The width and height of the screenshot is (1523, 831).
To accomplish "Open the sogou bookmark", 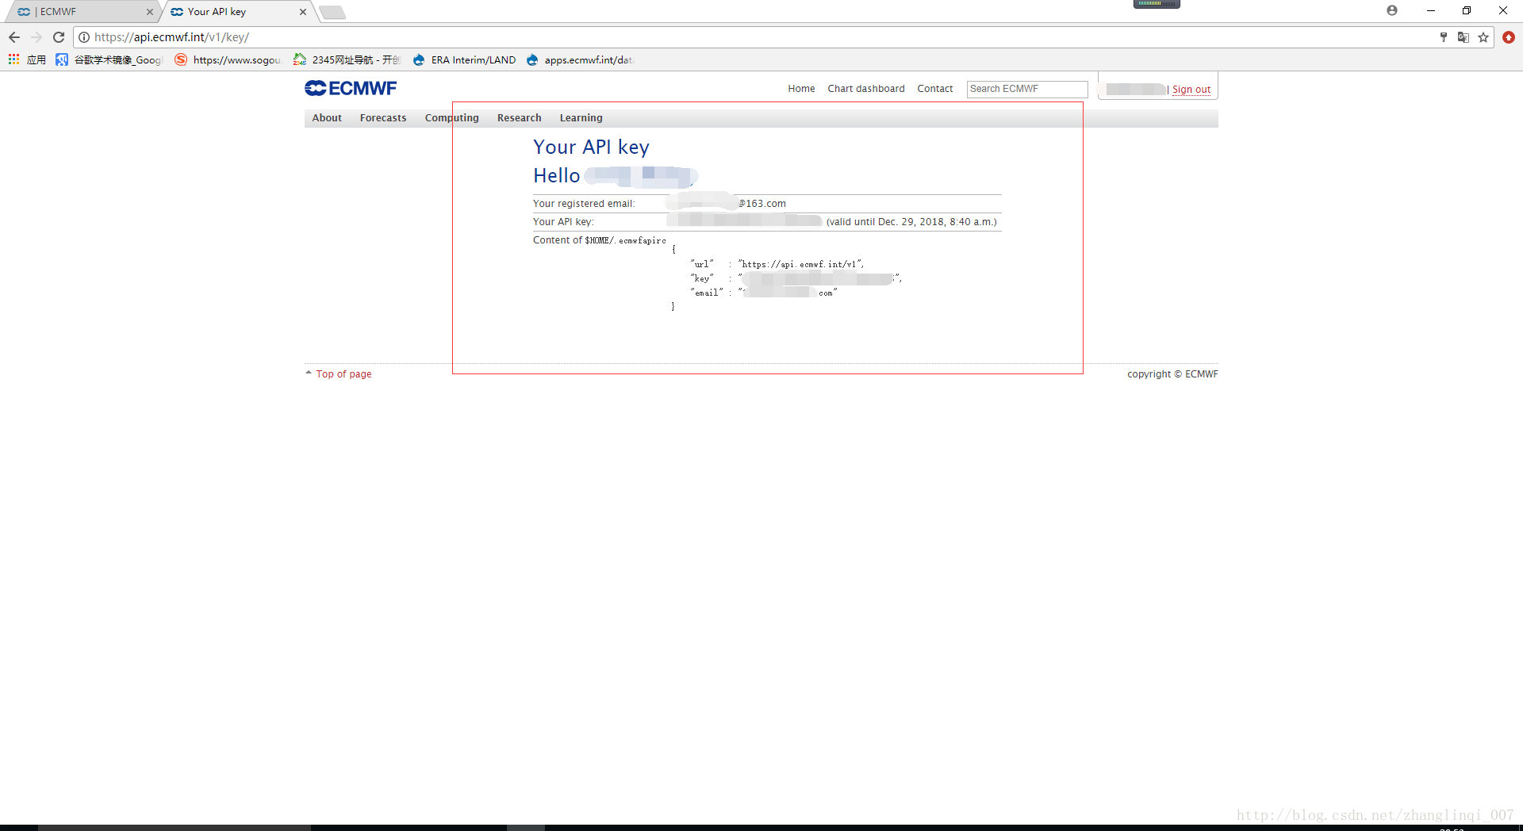I will (228, 59).
